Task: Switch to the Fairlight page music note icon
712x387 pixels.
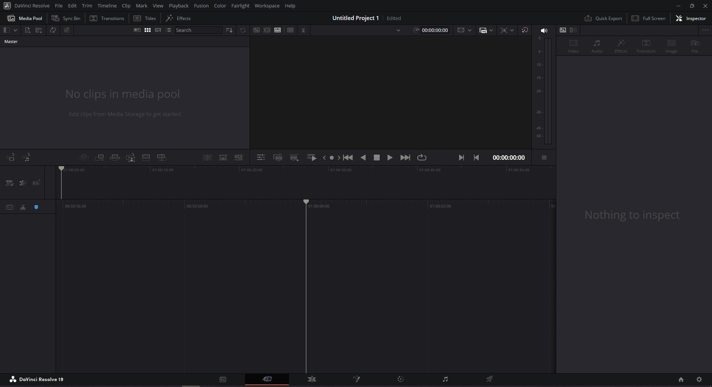Action: pyautogui.click(x=445, y=379)
